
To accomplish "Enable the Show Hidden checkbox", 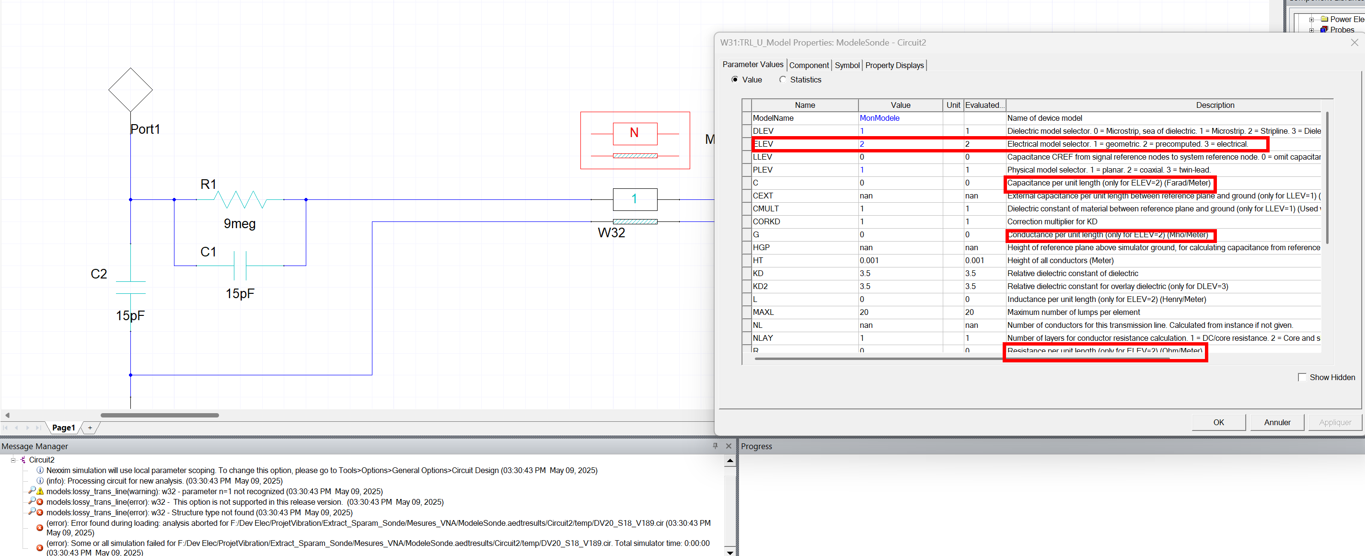I will (1302, 377).
